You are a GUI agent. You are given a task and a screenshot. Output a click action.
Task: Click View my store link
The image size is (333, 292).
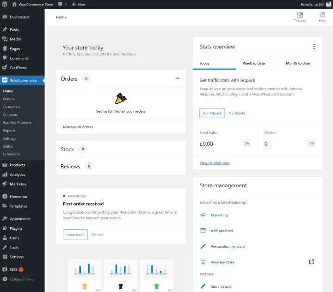click(x=222, y=262)
